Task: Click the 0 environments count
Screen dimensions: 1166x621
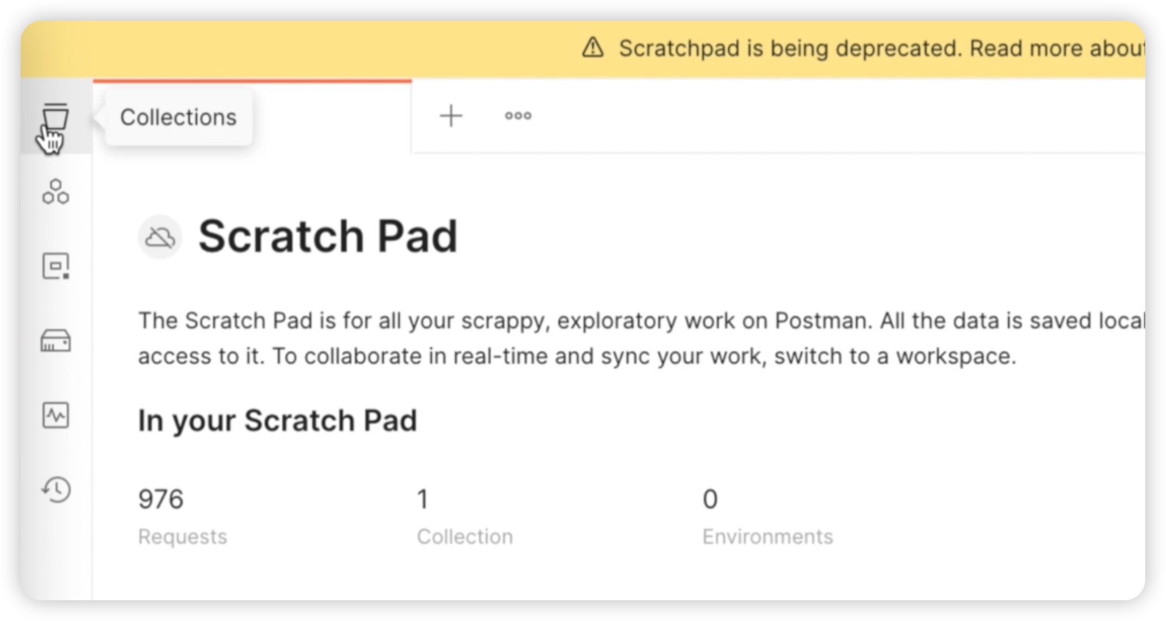Action: click(x=710, y=499)
